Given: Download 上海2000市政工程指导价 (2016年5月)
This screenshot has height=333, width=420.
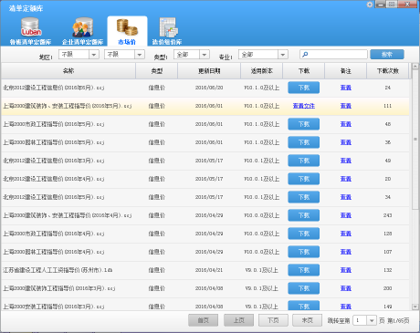Looking at the screenshot, I should (x=304, y=124).
